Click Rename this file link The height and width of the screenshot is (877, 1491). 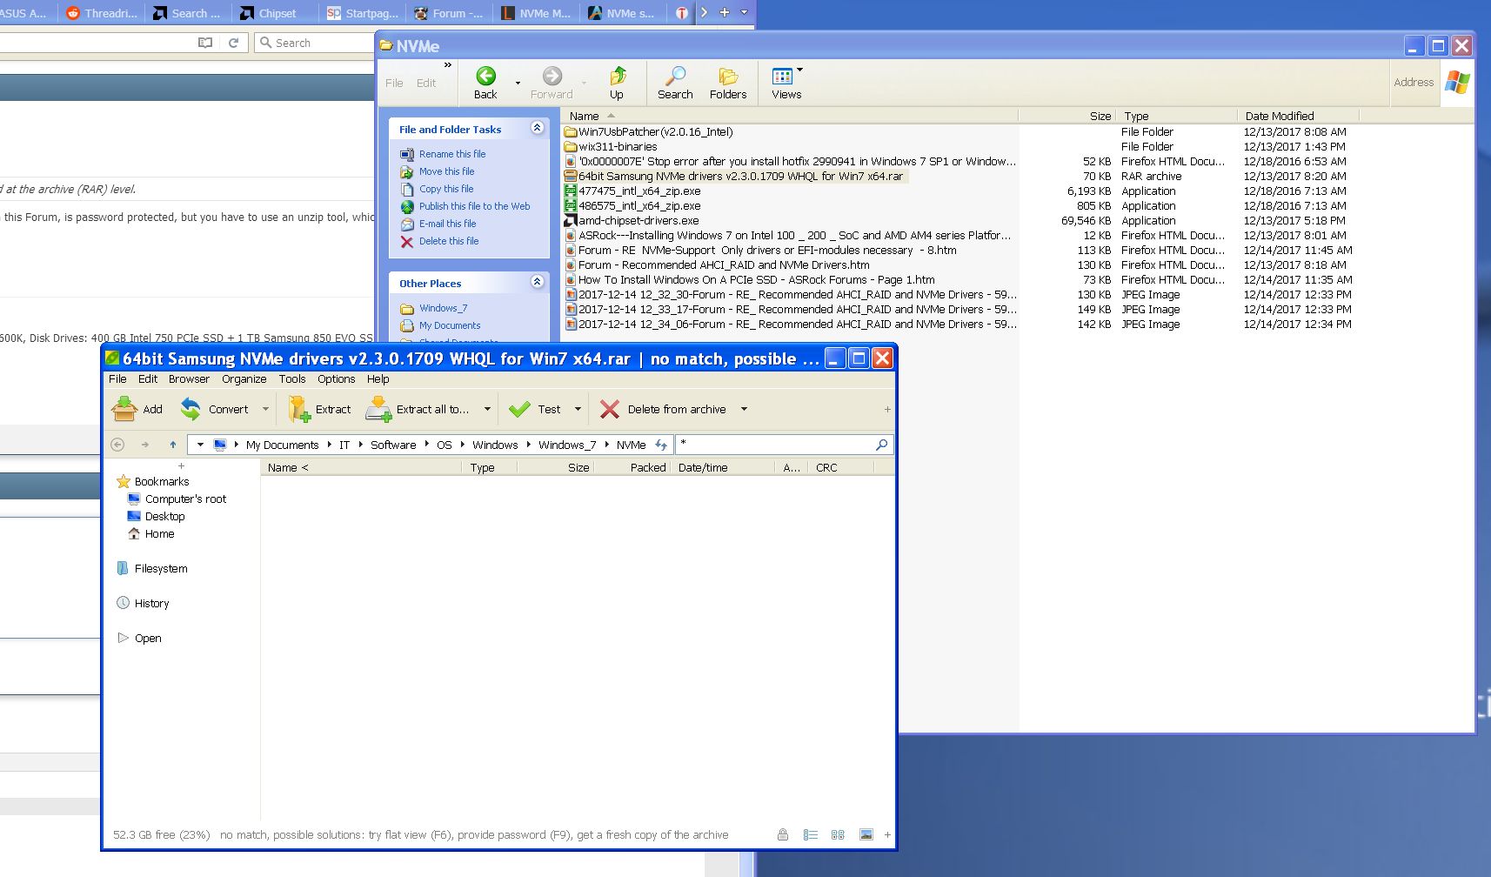pos(452,154)
